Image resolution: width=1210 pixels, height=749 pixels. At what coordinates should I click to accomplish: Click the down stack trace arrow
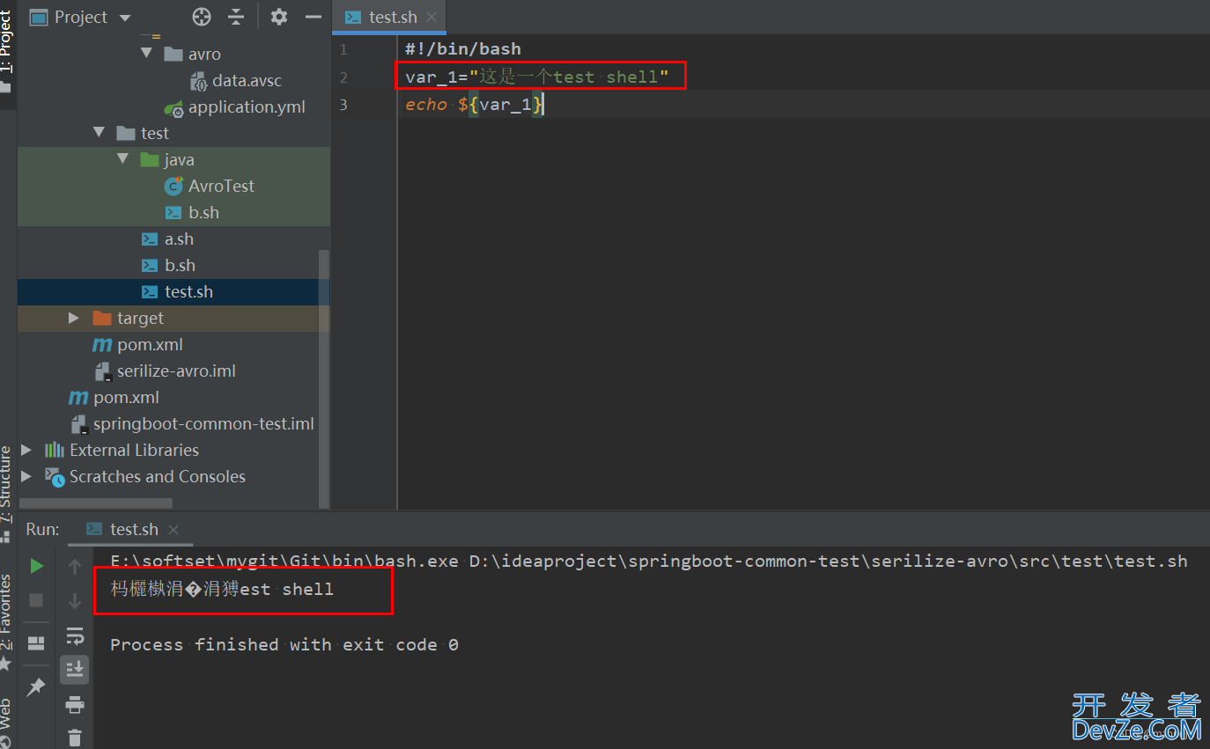coord(75,601)
